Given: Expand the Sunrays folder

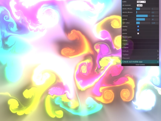Looking at the screenshot, I should tap(140, 44).
